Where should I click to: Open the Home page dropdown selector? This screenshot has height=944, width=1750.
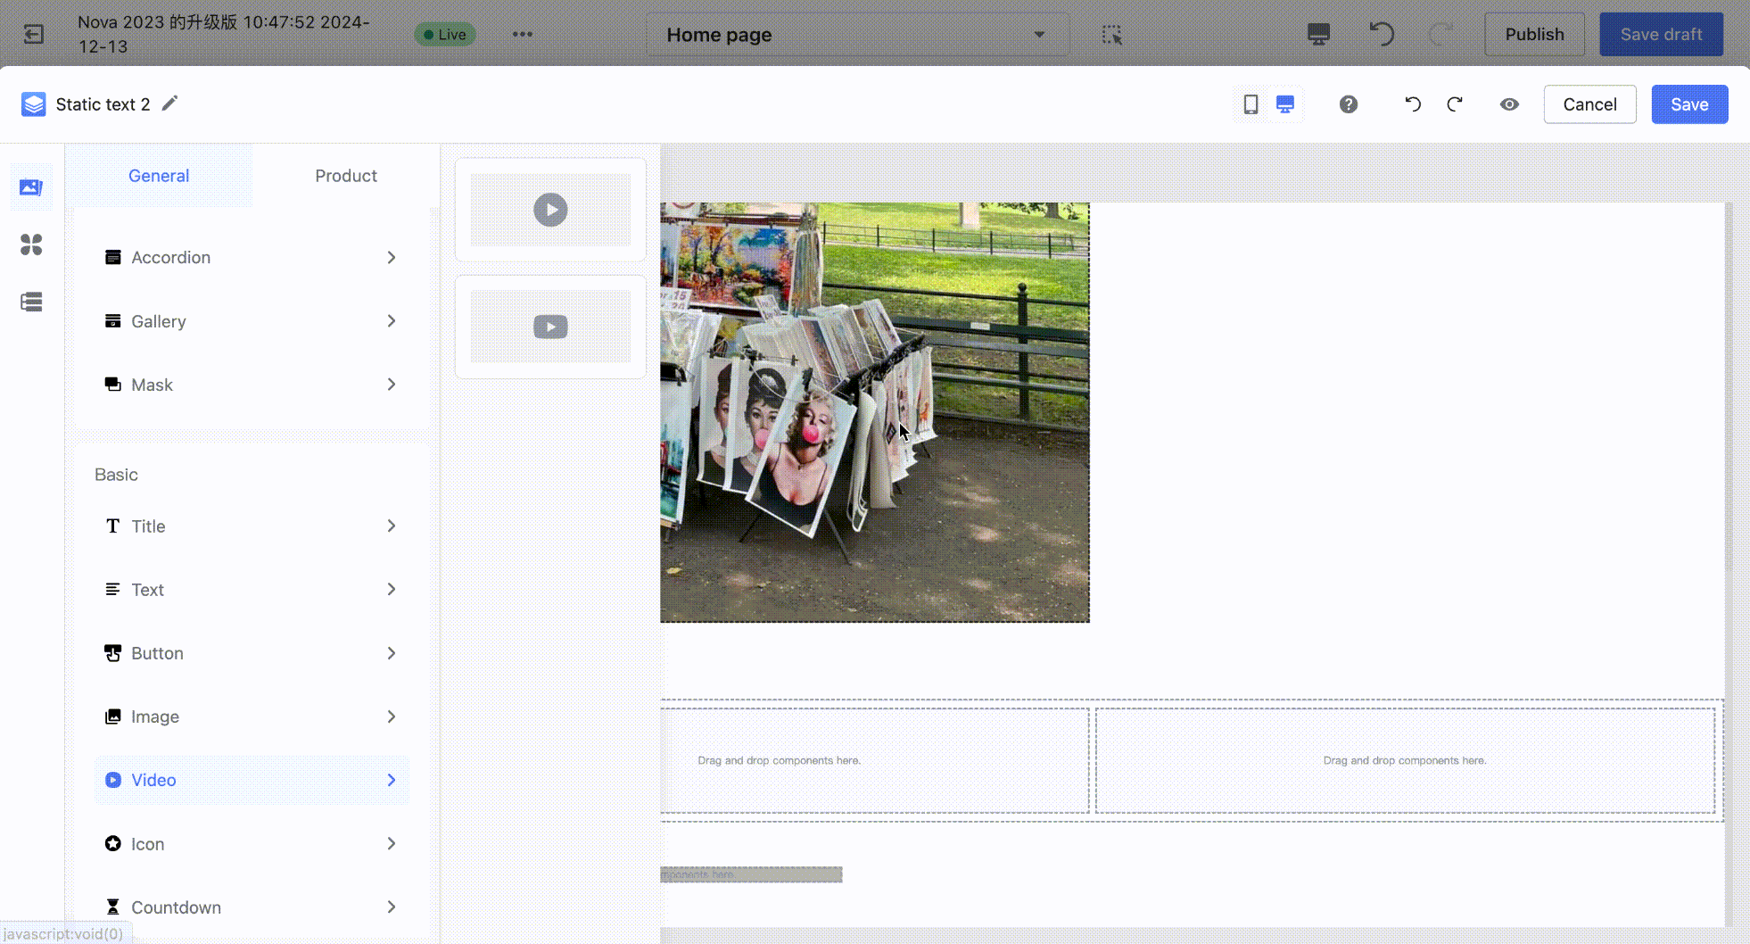click(x=856, y=35)
